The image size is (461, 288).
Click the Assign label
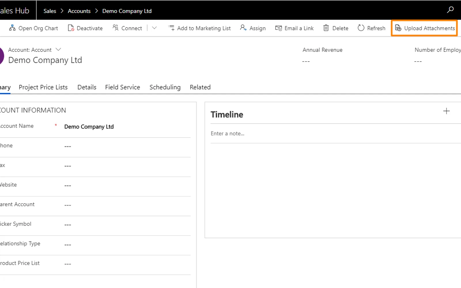(x=258, y=28)
